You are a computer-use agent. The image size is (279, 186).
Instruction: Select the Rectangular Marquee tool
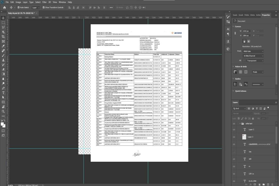click(x=3, y=23)
